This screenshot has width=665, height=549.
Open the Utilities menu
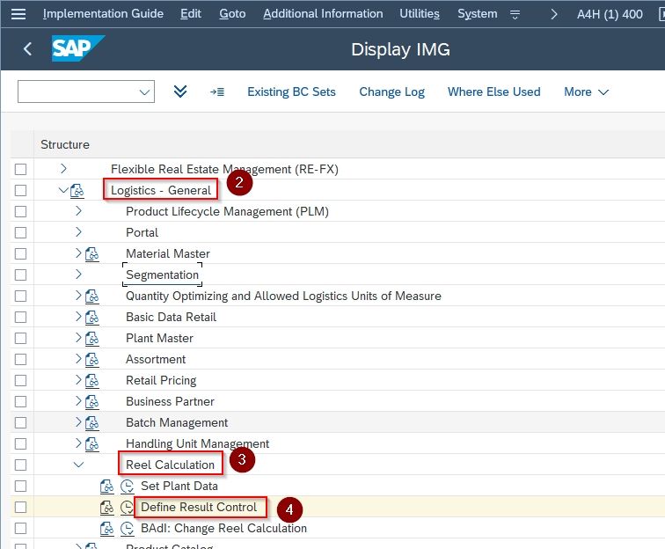(420, 13)
